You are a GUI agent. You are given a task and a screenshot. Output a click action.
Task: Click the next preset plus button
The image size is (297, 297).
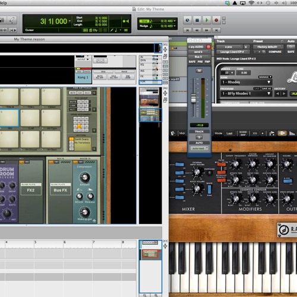point(259,52)
